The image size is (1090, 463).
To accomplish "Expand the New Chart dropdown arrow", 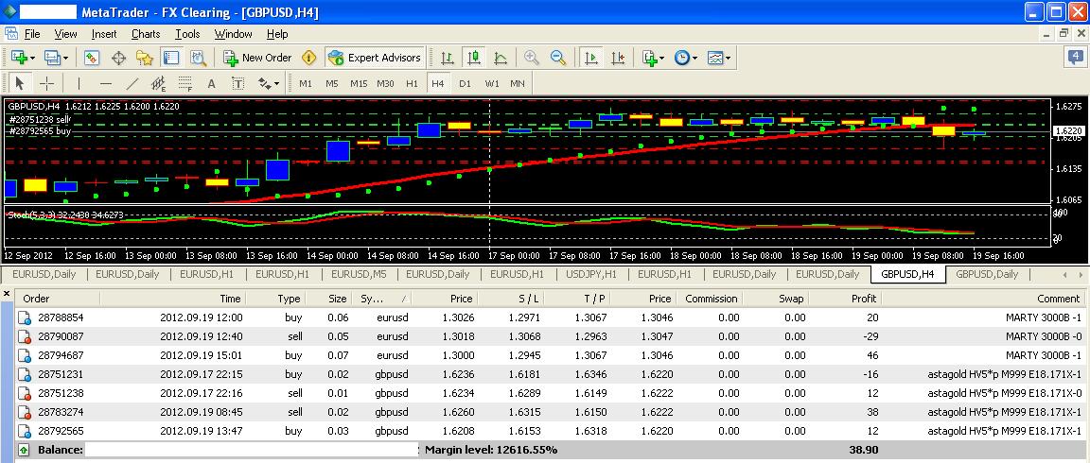I will [x=31, y=59].
